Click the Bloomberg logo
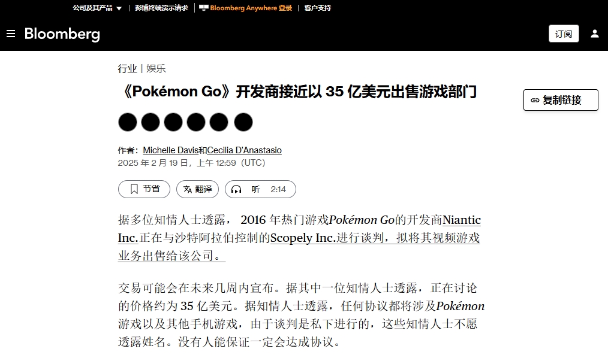608x358 pixels. point(62,34)
